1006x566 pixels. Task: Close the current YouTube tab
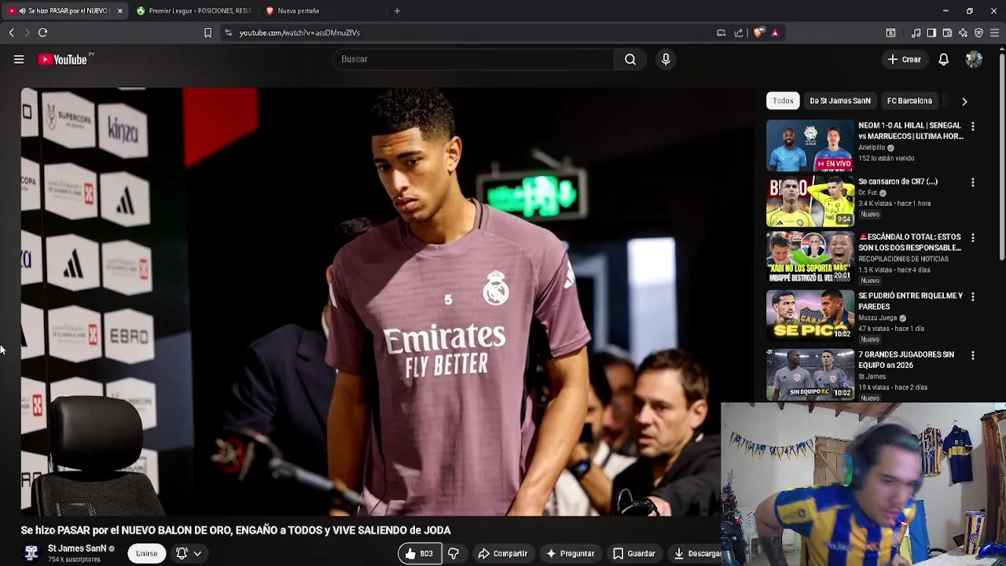point(119,11)
